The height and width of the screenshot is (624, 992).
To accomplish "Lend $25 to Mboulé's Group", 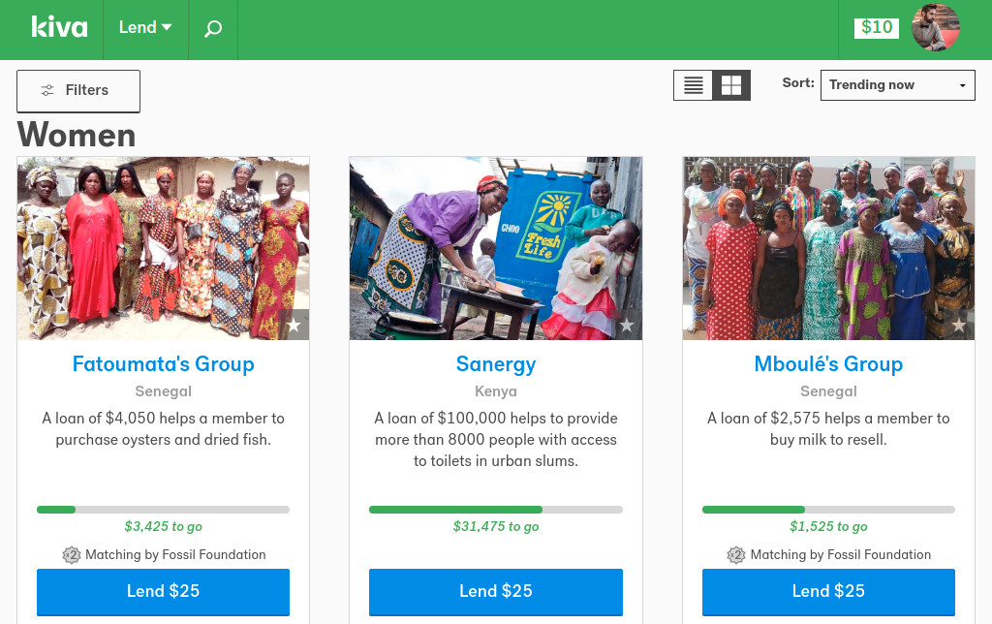I will point(828,591).
